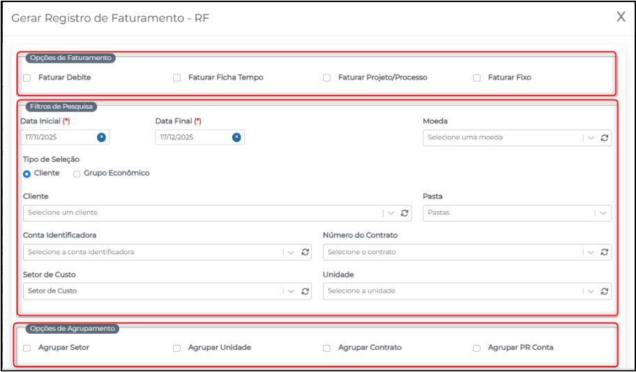Check Faturar Ficha Tempo option

tap(177, 78)
